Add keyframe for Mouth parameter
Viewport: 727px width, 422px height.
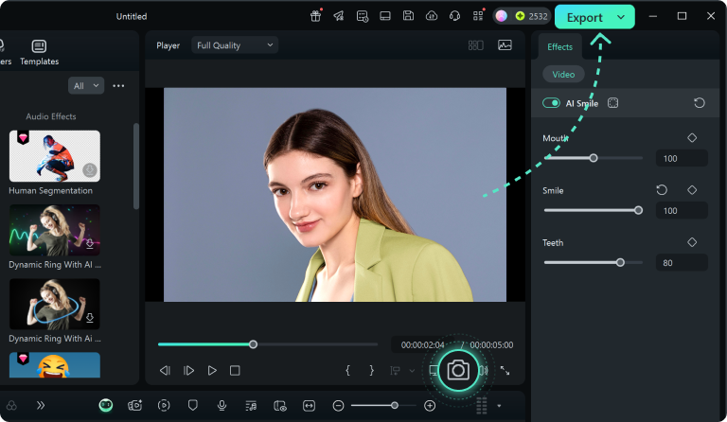tap(692, 137)
